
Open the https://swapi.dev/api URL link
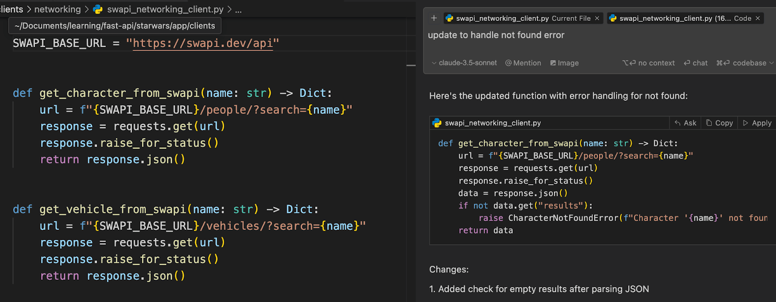tap(202, 43)
